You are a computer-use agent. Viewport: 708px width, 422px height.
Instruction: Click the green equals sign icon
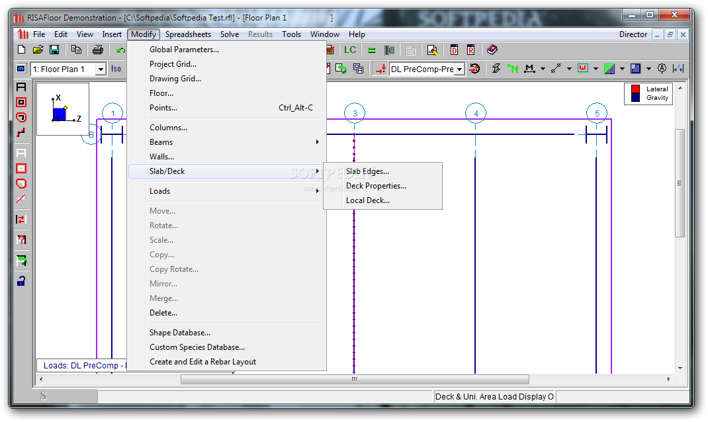click(372, 50)
